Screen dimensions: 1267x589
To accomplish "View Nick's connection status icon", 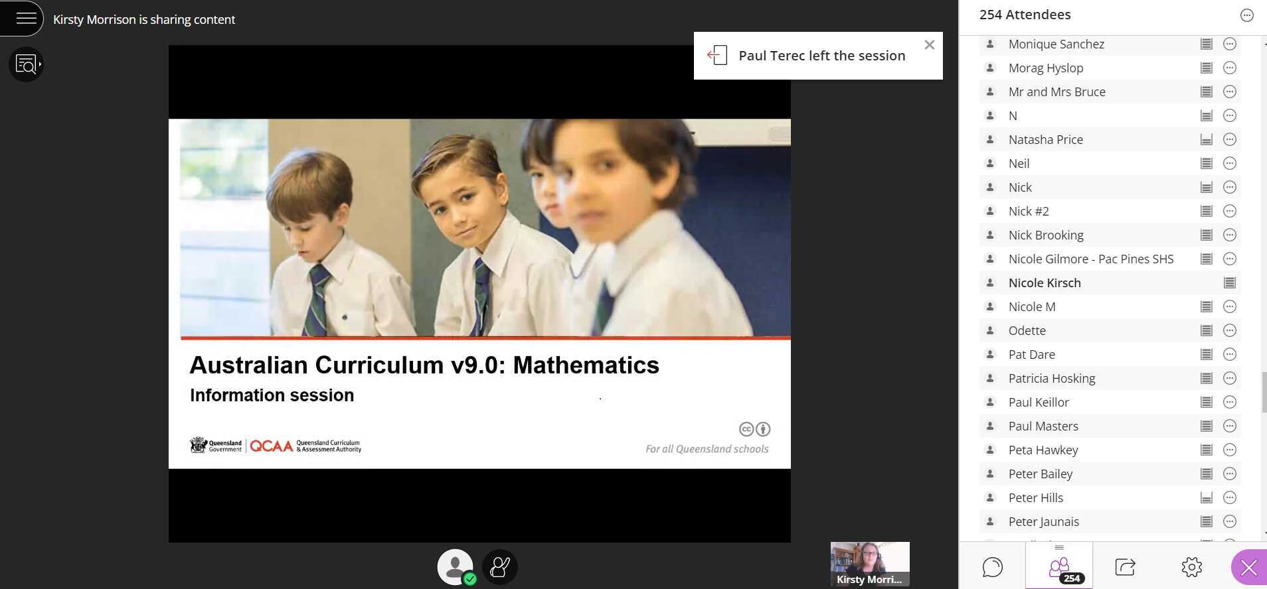I will click(x=1207, y=187).
